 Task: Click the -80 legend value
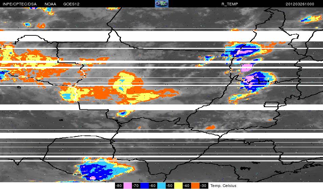click(119, 186)
